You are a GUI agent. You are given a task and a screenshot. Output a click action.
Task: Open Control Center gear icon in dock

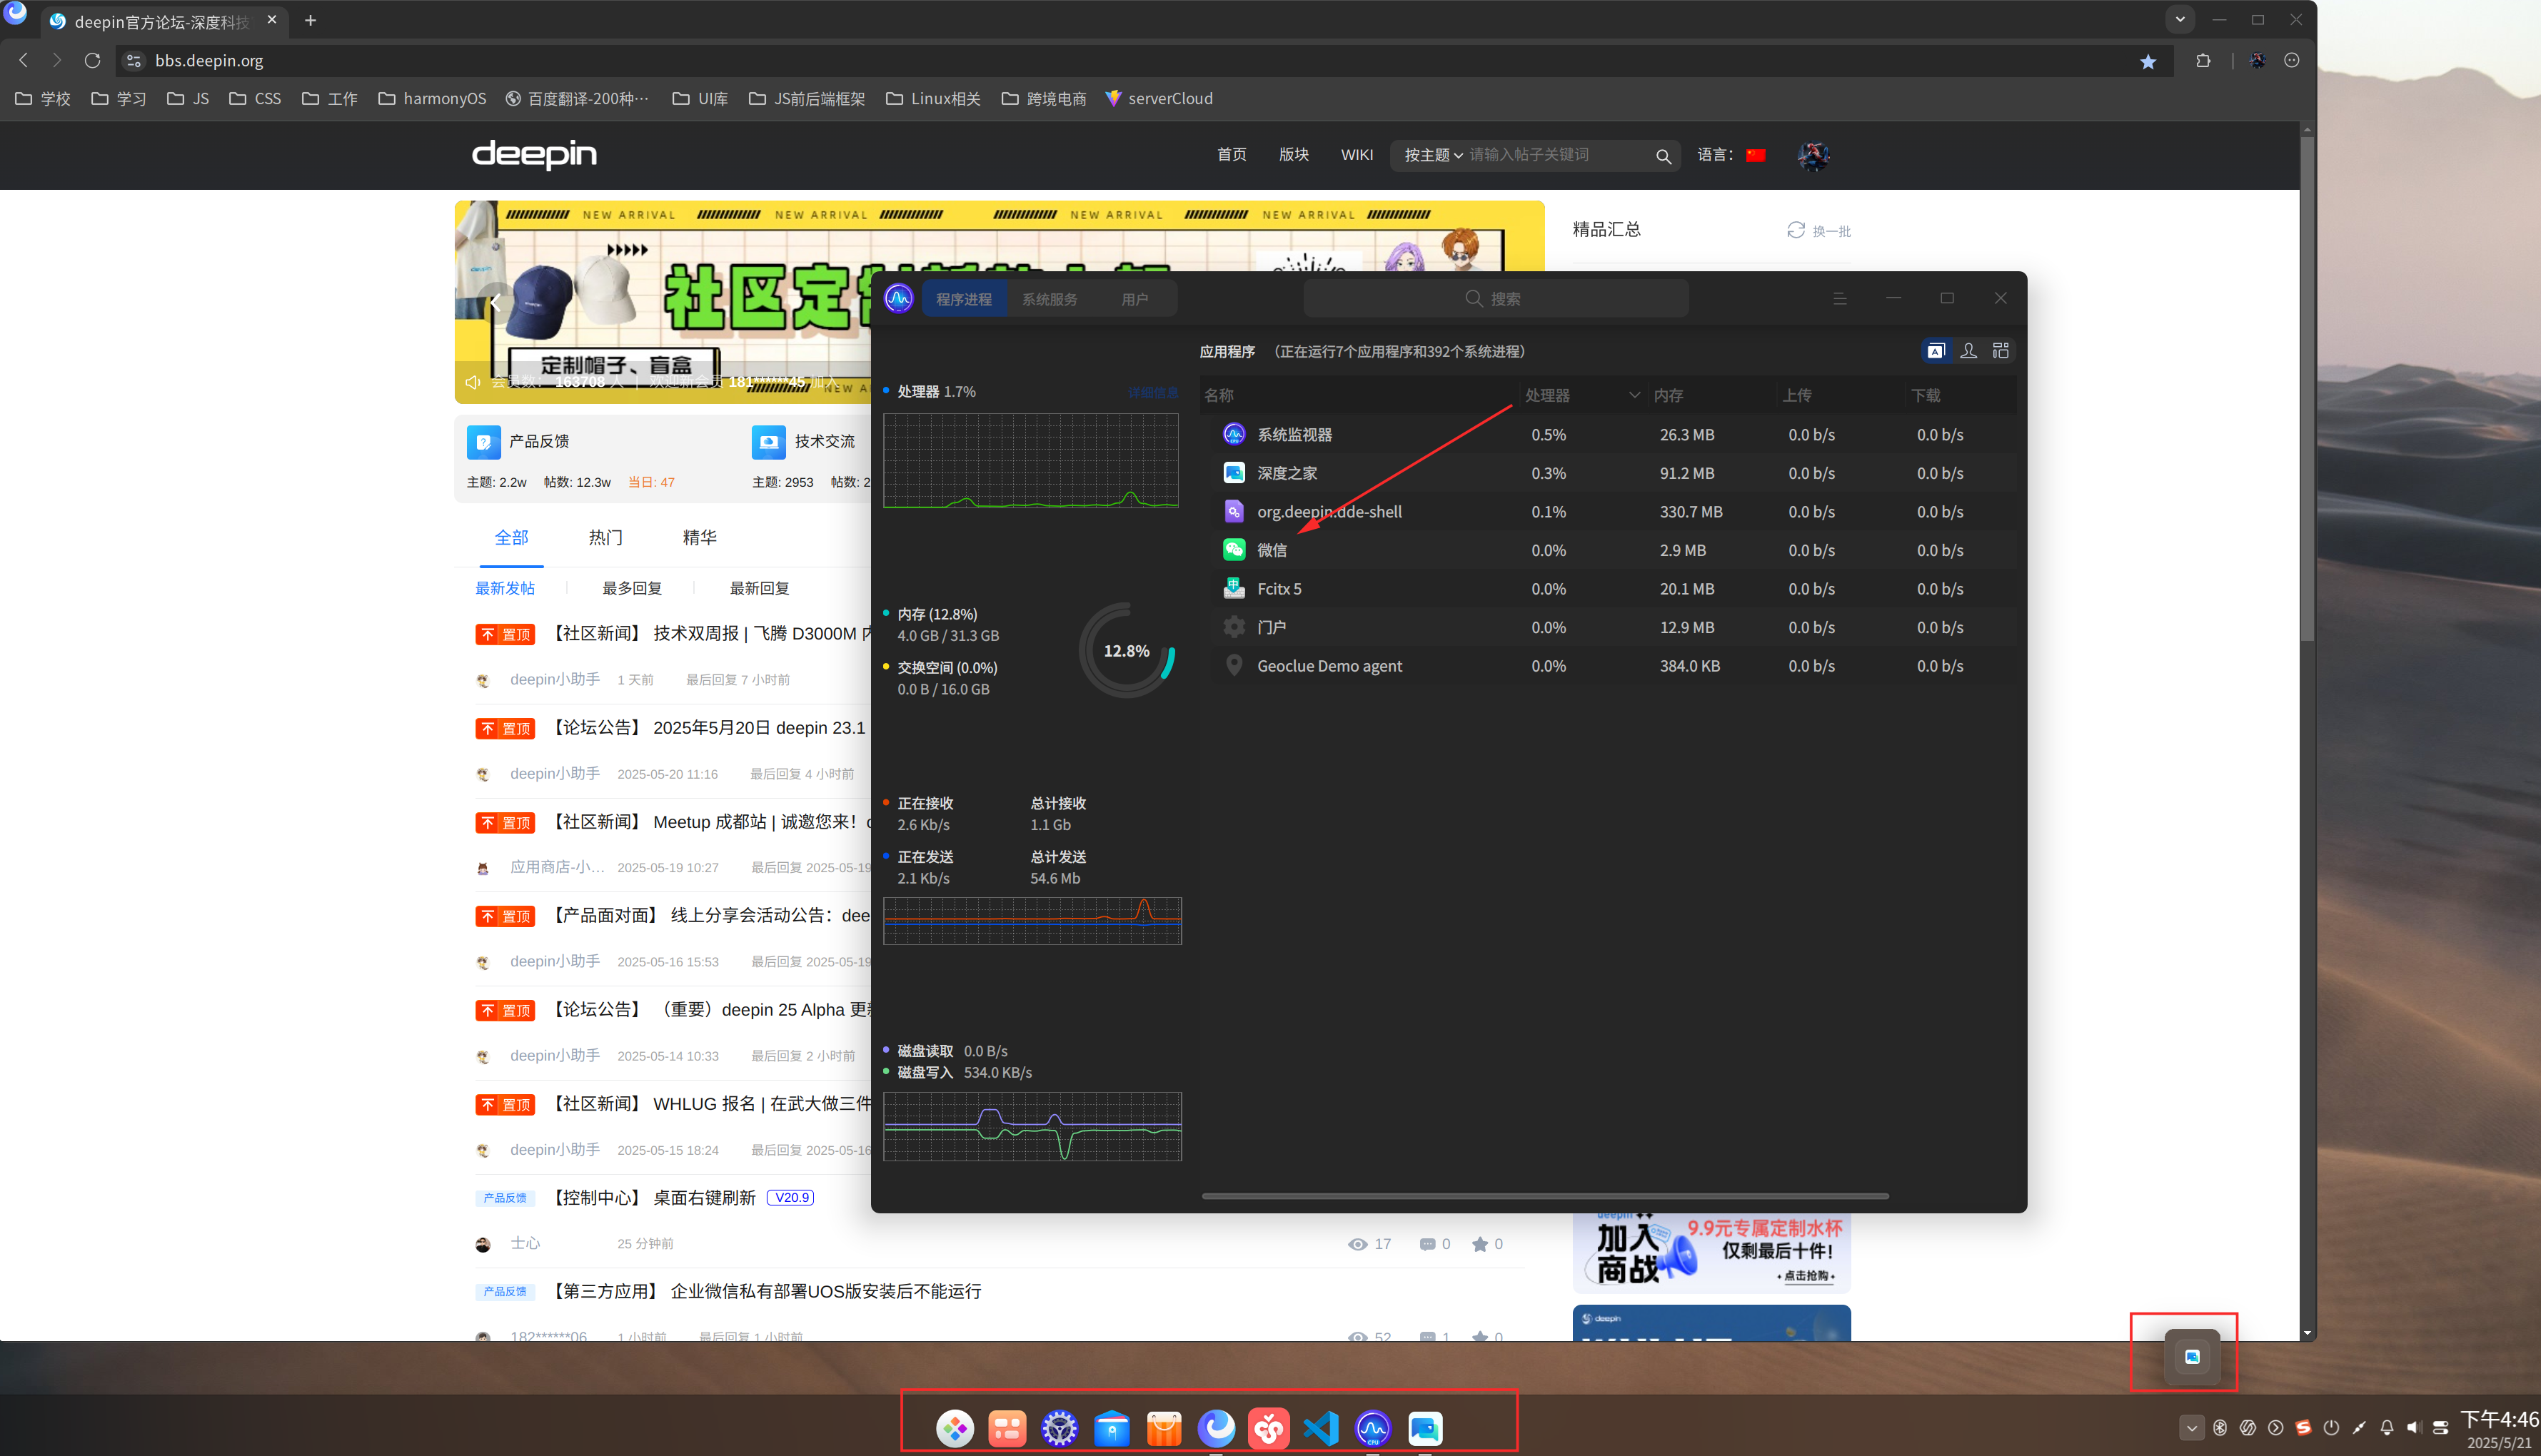pos(1059,1428)
